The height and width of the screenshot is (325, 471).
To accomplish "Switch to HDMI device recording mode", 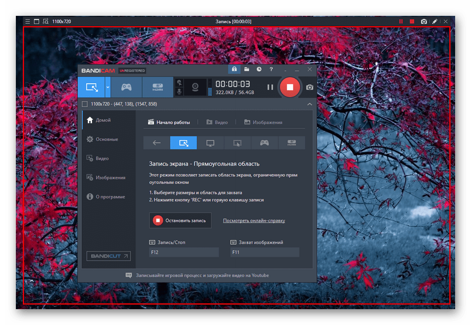I will point(158,87).
